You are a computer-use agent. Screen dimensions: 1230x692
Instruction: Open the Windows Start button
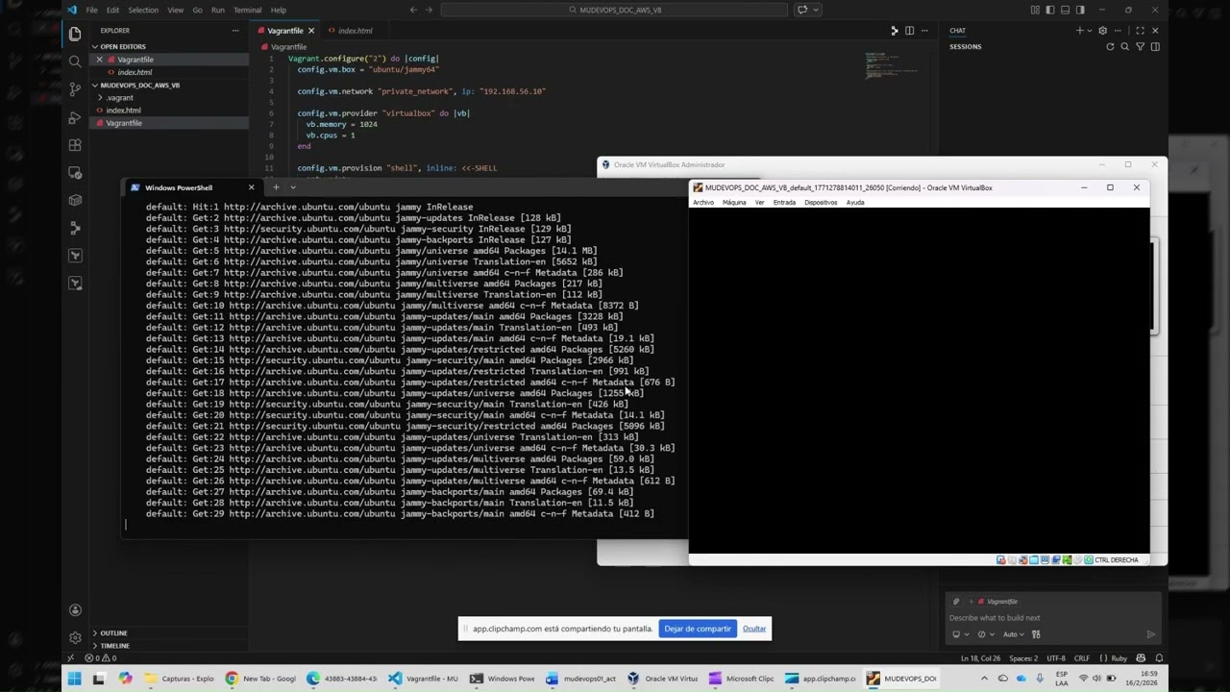point(74,679)
